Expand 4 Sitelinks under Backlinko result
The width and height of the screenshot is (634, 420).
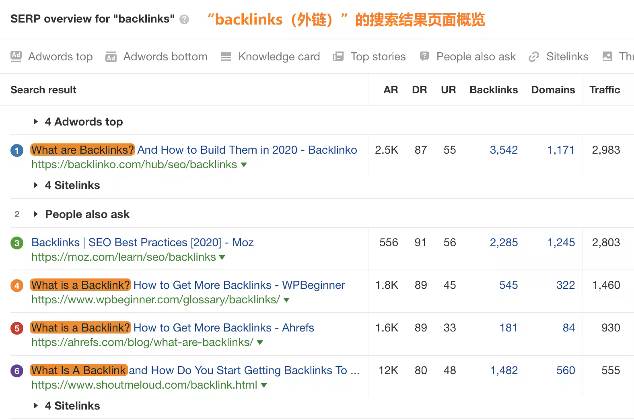35,185
